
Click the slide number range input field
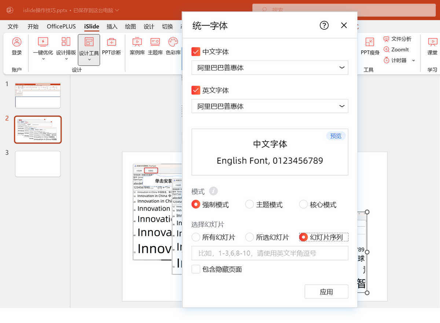tap(269, 253)
